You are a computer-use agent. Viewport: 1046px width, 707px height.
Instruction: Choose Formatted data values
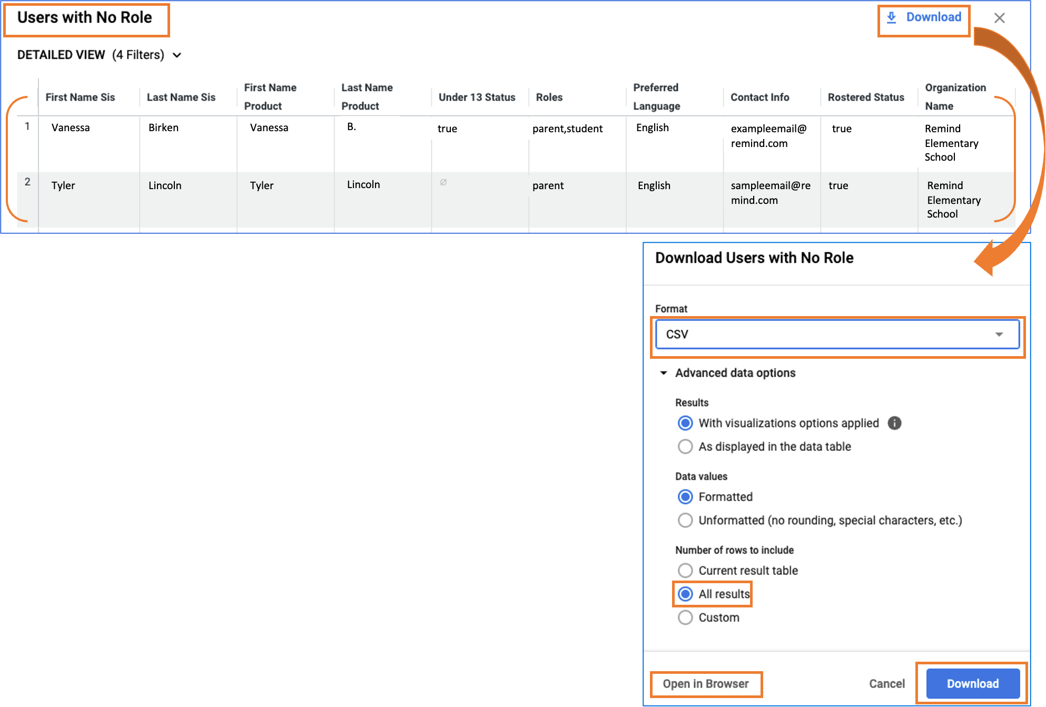(x=685, y=497)
